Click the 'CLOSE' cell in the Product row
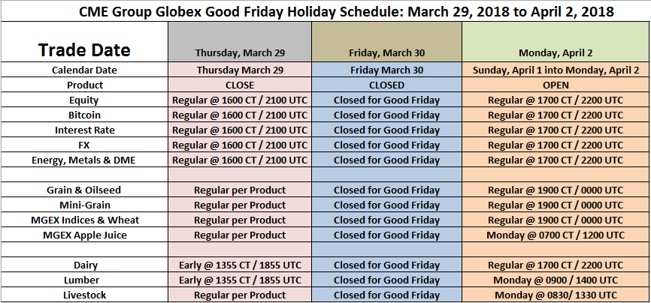Image resolution: width=651 pixels, height=303 pixels. [239, 85]
